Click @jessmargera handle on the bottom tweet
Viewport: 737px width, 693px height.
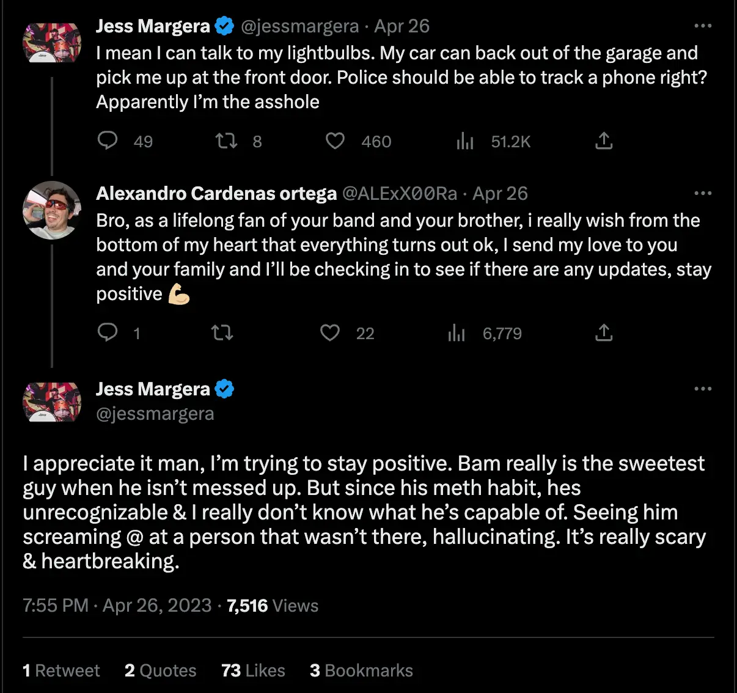click(x=155, y=414)
